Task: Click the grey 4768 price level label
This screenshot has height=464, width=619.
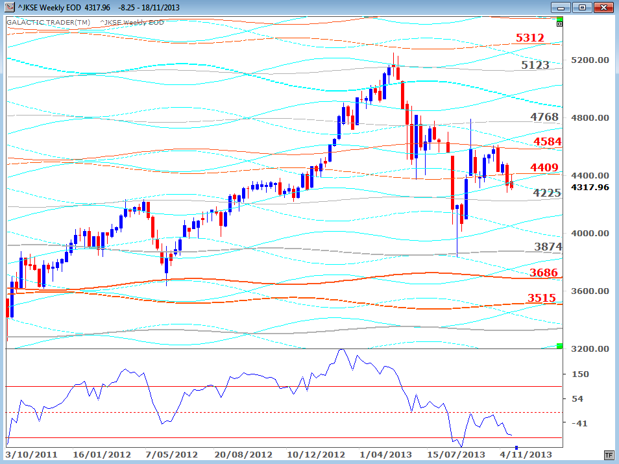Action: [544, 117]
